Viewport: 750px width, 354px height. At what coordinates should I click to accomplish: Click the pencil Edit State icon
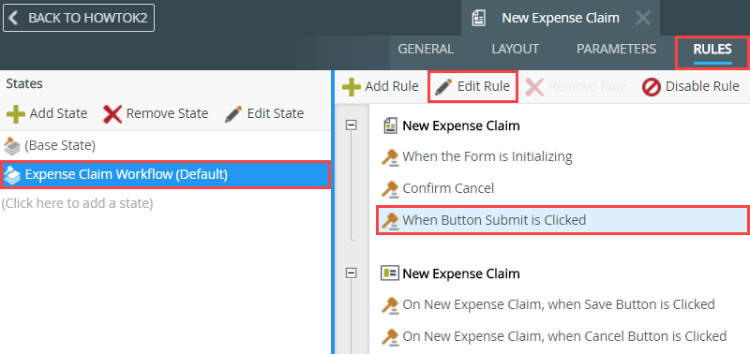[x=232, y=113]
